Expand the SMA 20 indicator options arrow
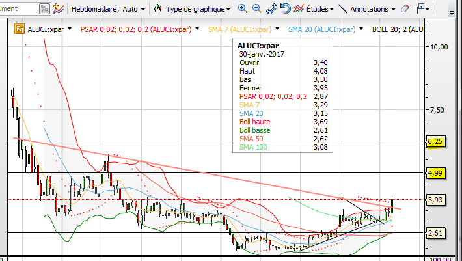 pyautogui.click(x=361, y=29)
